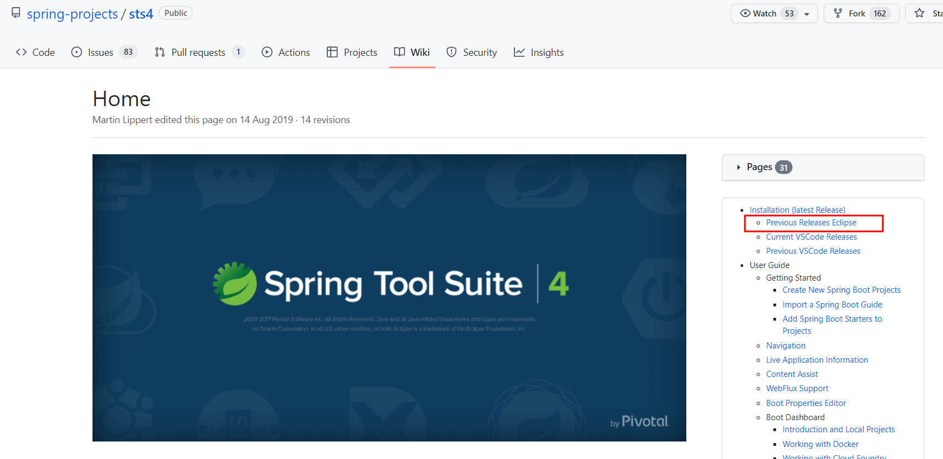Image resolution: width=943 pixels, height=459 pixels.
Task: Open the Security tab
Action: click(x=472, y=52)
